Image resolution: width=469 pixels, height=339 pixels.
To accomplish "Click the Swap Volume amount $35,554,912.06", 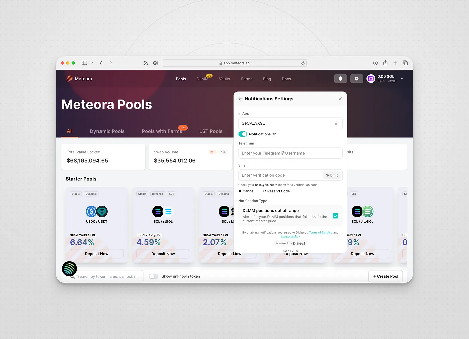I will 175,161.
